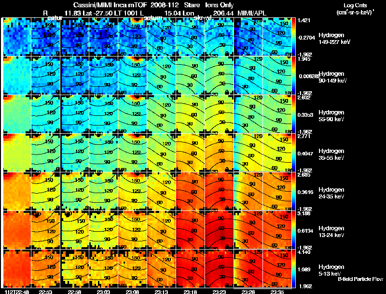The image size is (386, 294).
Task: Click the 22:48 panel in the 149-227 keV row
Action: coord(17,37)
